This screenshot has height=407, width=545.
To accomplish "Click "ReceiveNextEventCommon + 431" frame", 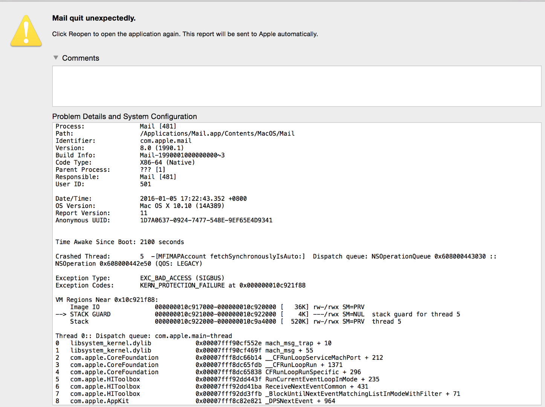I will click(317, 387).
